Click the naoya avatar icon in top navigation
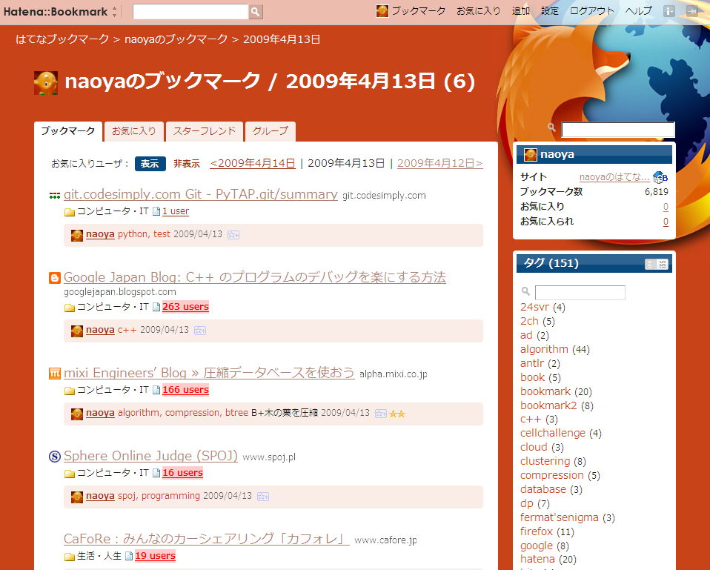Viewport: 710px width, 570px height. click(382, 11)
